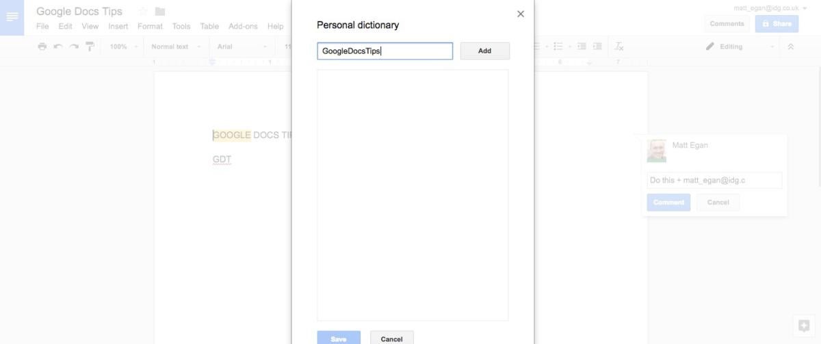Viewport: 821px width, 344px height.
Task: Click the blue Comment button
Action: tap(668, 202)
